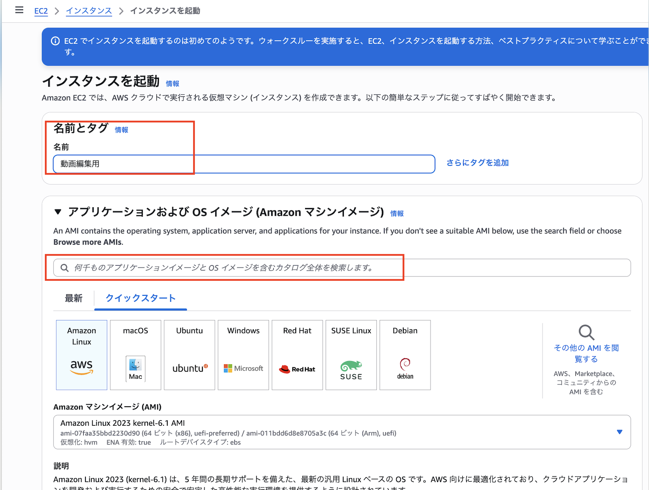Image resolution: width=649 pixels, height=490 pixels.
Task: Click the magnifier icon in the AMI search box
Action: point(65,268)
